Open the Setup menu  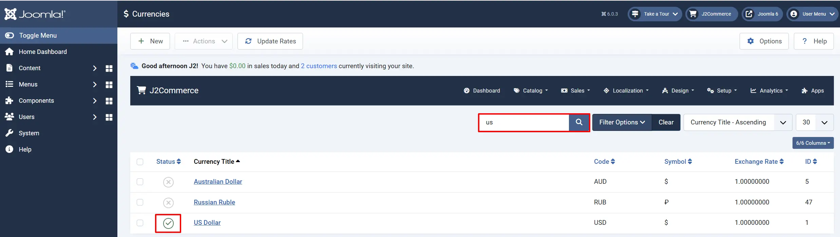(x=722, y=91)
